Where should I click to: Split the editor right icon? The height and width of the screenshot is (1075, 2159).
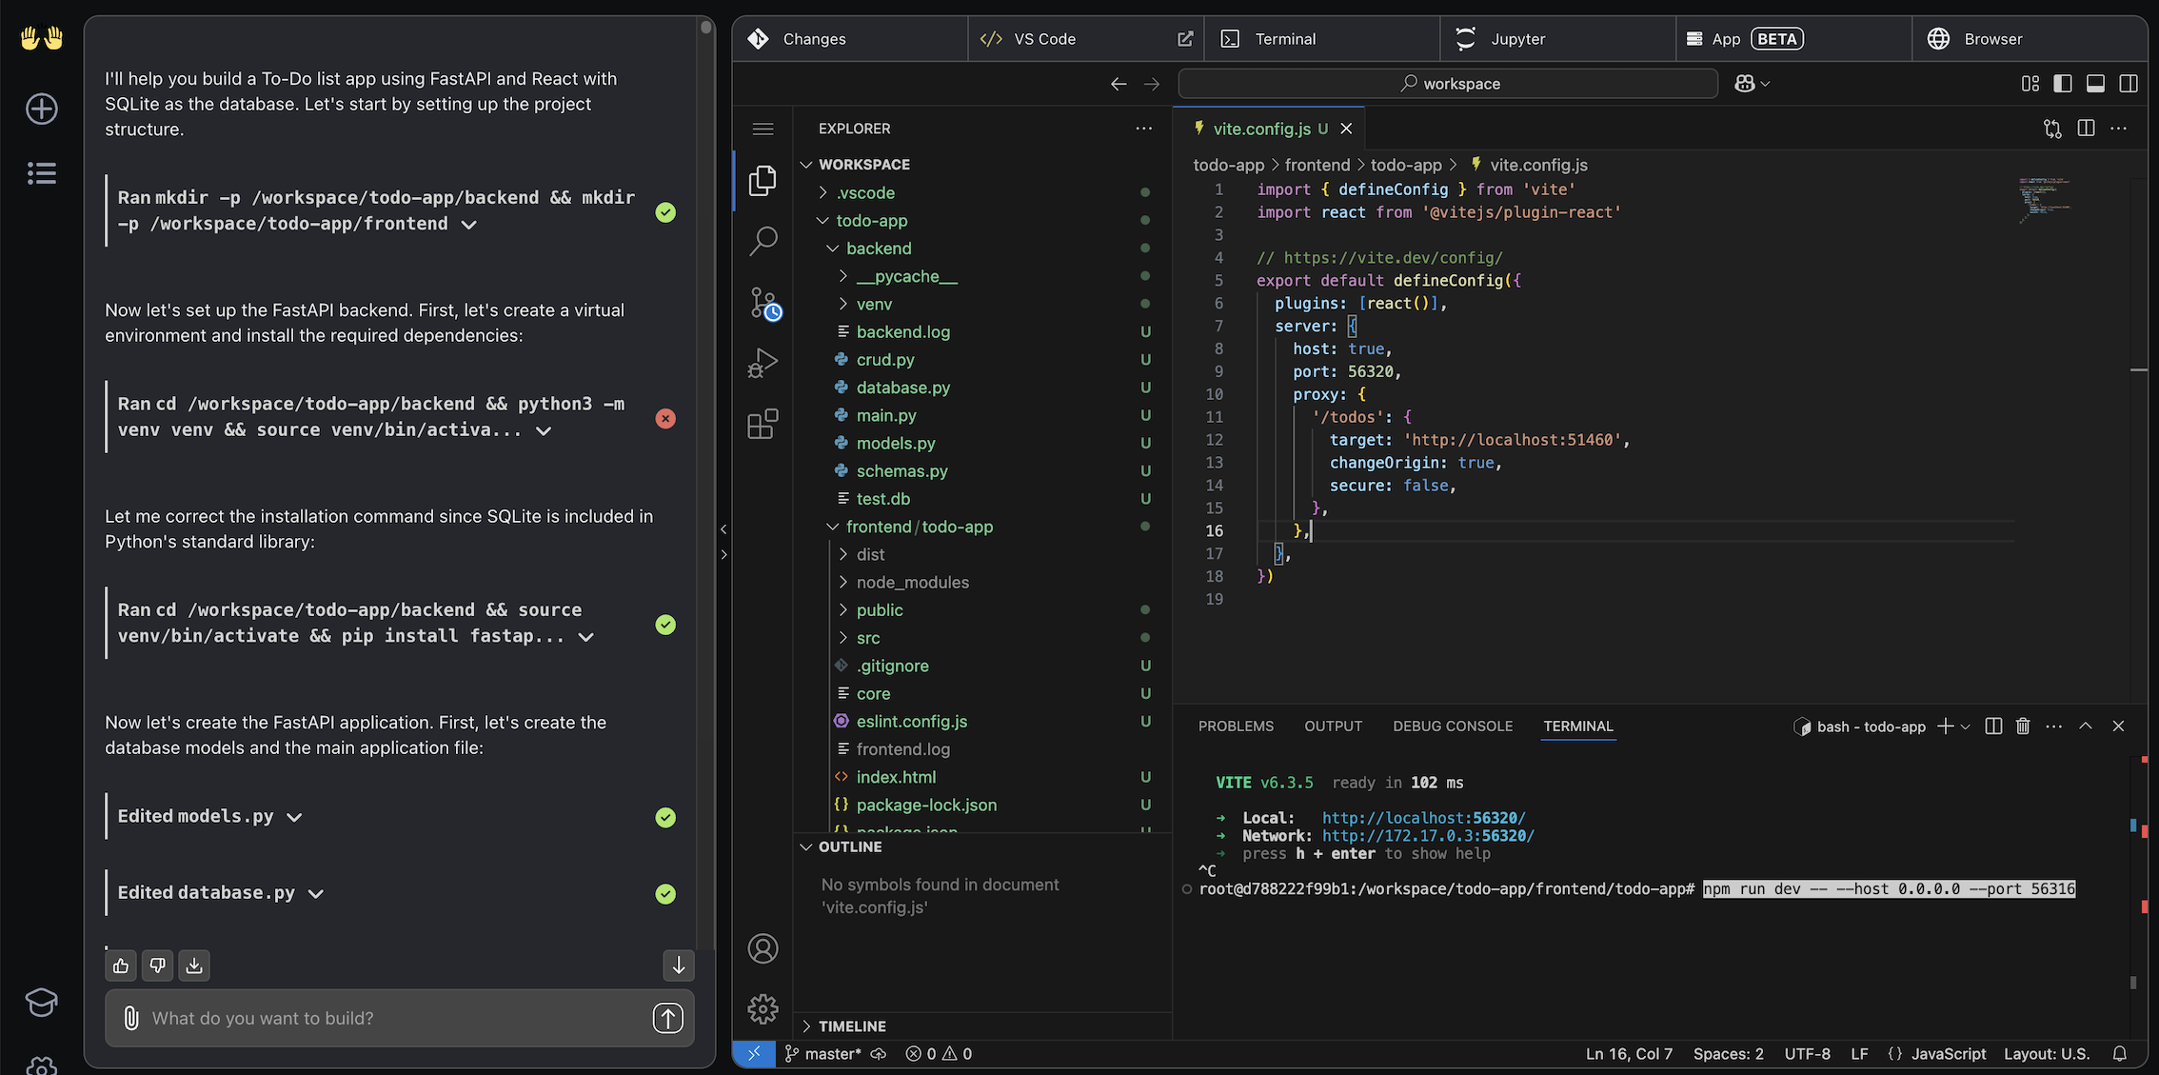2086,129
